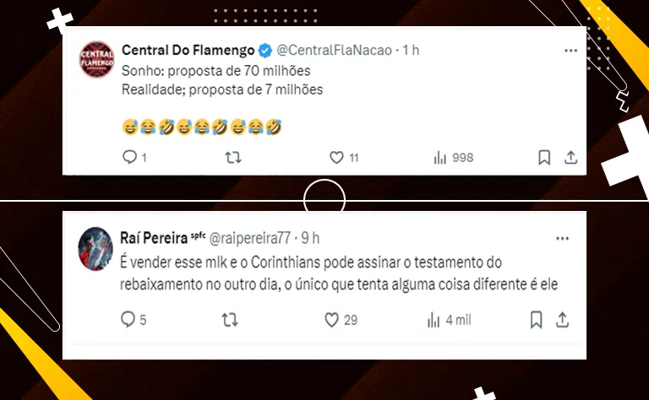Share Raí Pereira's tweet
This screenshot has width=649, height=400.
pyautogui.click(x=562, y=320)
